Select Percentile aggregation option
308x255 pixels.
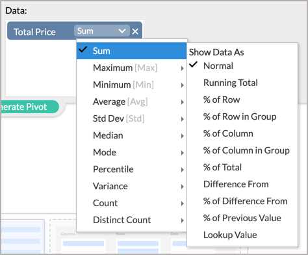131,169
